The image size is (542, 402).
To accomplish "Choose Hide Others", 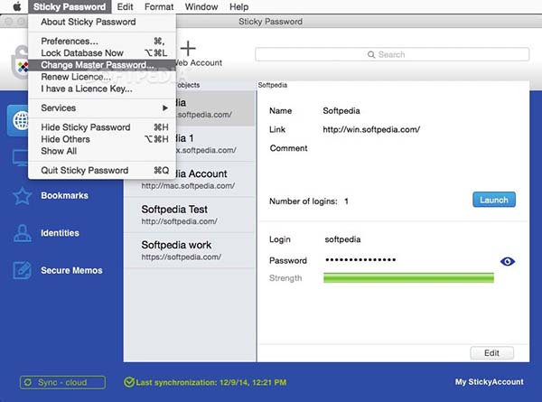I will click(102, 139).
